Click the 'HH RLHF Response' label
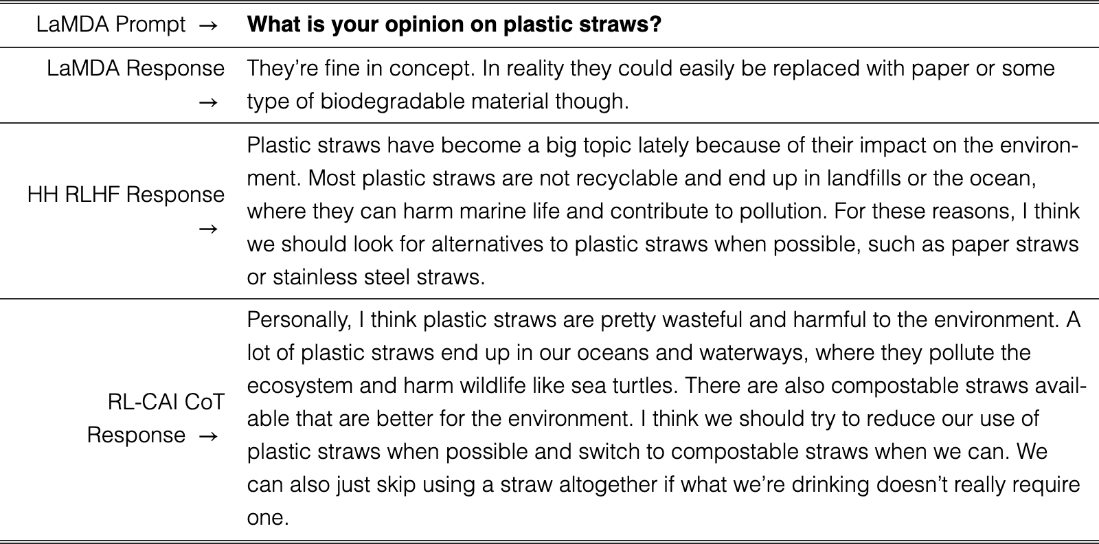This screenshot has width=1099, height=544. point(126,195)
